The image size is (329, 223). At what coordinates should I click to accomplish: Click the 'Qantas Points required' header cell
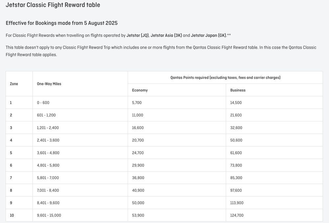pos(225,77)
